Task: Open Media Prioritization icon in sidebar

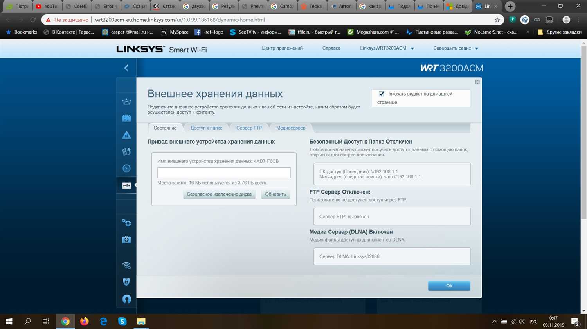Action: pos(126,152)
